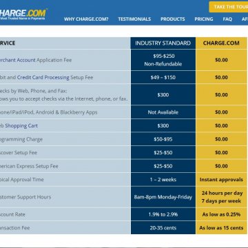
Task: Click $0.00 in the Programming Charge row
Action: pos(221,139)
